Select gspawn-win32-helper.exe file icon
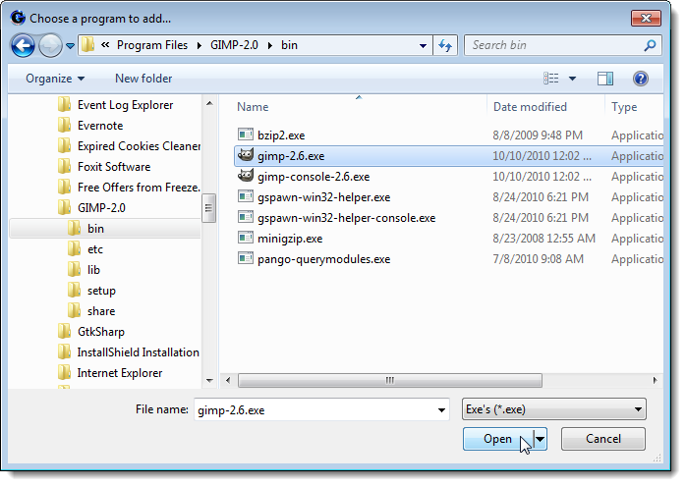The image size is (686, 486). click(x=246, y=196)
